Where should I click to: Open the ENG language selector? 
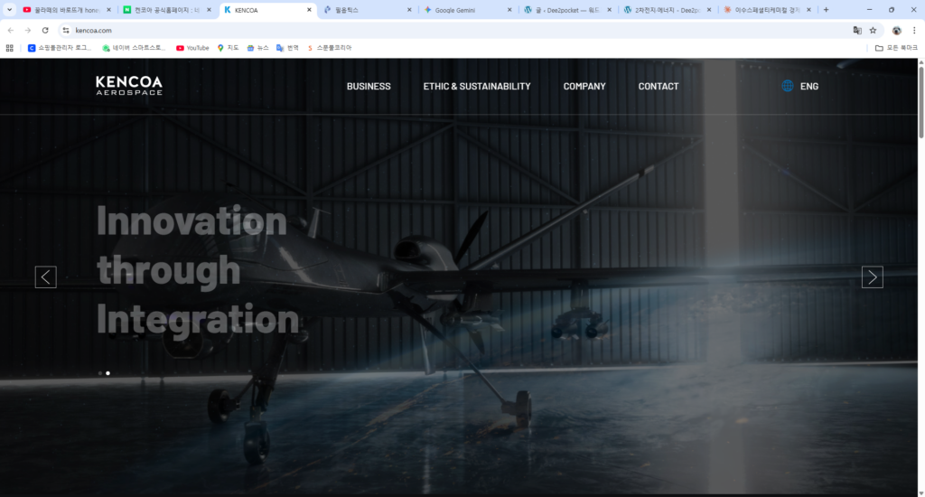click(x=809, y=86)
